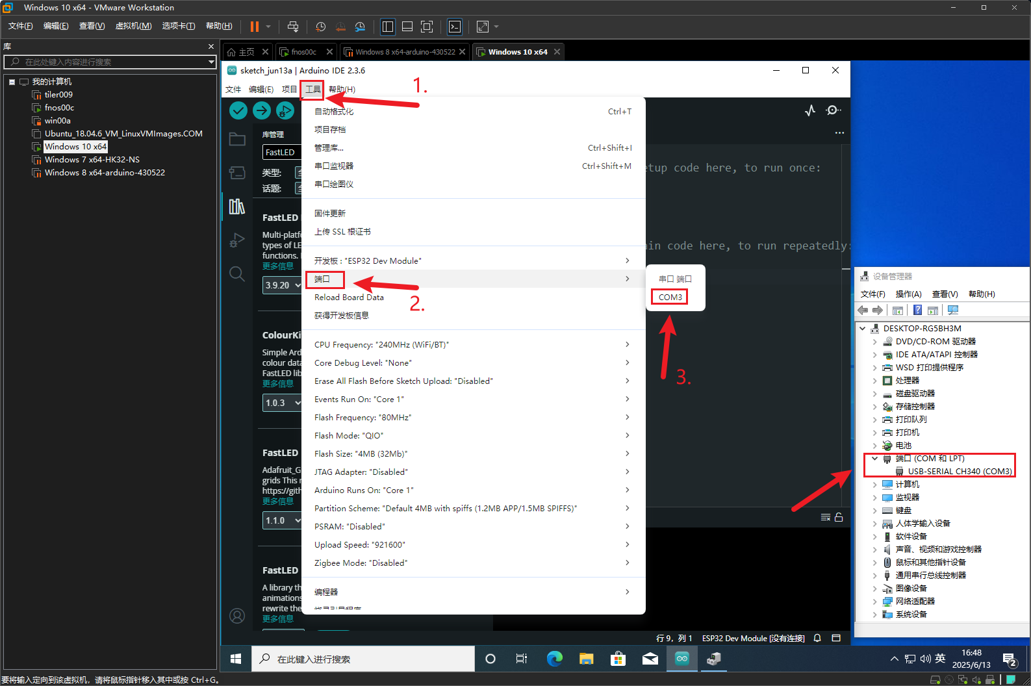
Task: Expand Flash Size 4MB submenu
Action: point(473,454)
